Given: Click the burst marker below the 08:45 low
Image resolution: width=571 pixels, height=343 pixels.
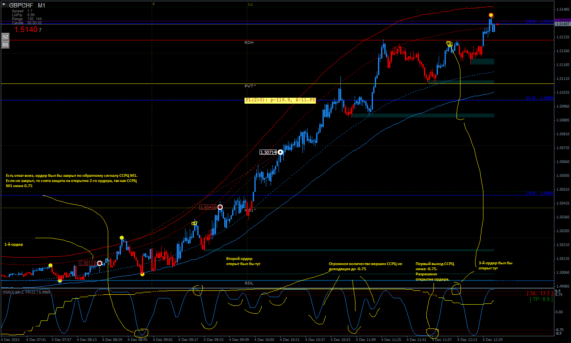Looking at the screenshot, I should click(142, 274).
